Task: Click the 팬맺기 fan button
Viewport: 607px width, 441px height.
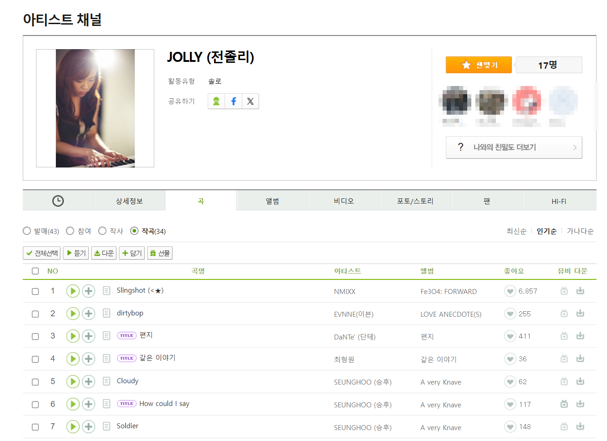Action: click(x=479, y=65)
